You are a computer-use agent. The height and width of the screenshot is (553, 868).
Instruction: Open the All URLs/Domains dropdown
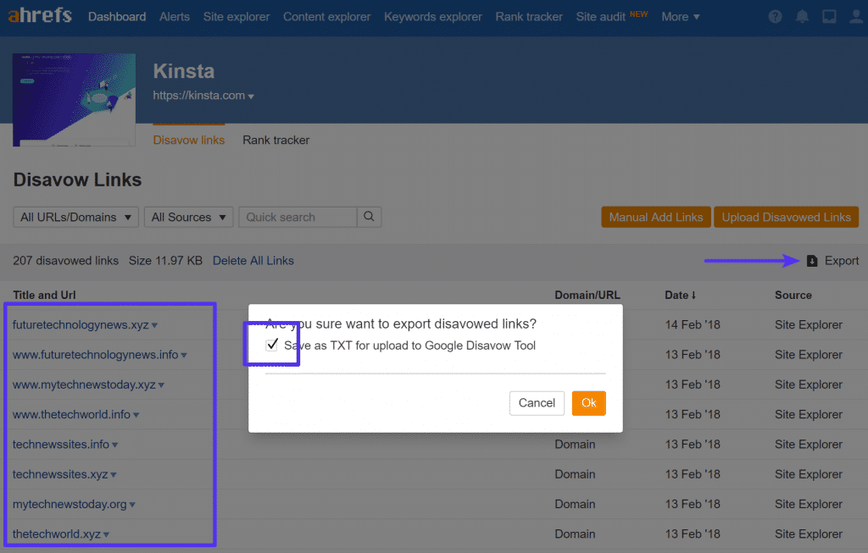[x=75, y=217]
